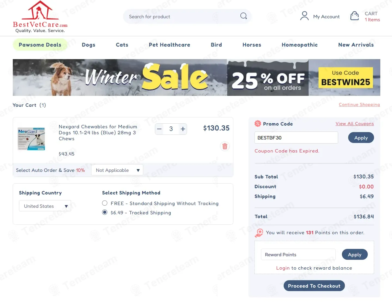Image resolution: width=392 pixels, height=302 pixels.
Task: Click the Nexgard Chewables product title
Action: point(98,133)
